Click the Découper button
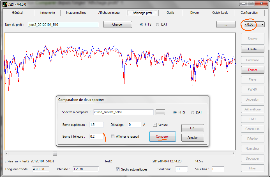 [x=253, y=158]
